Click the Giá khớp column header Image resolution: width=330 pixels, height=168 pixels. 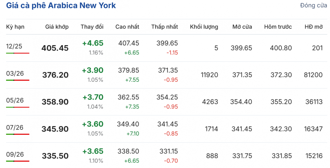[x=57, y=27]
